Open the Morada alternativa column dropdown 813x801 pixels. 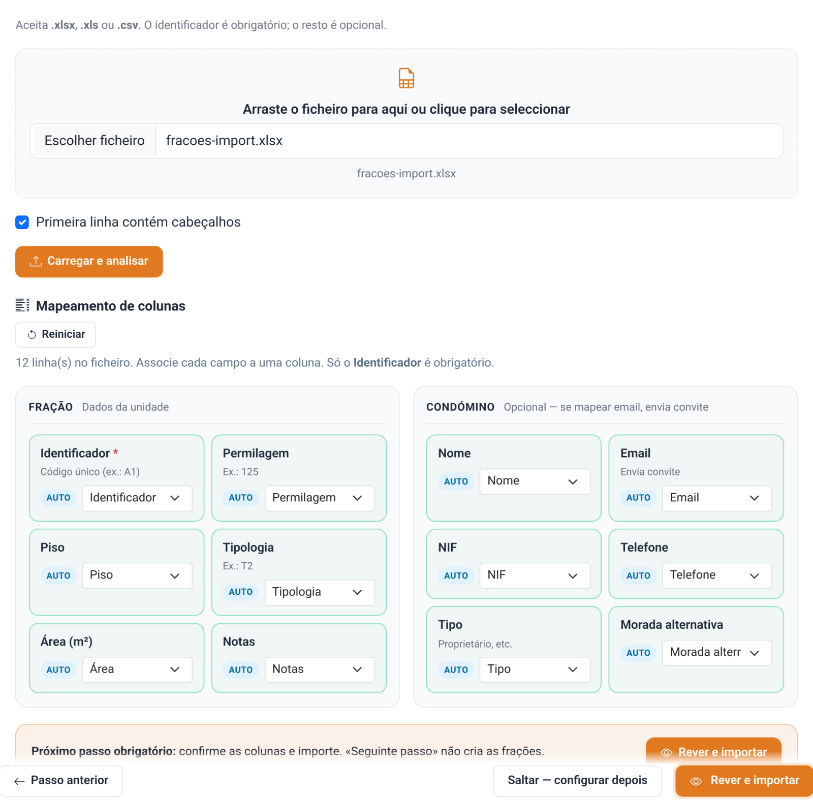717,653
